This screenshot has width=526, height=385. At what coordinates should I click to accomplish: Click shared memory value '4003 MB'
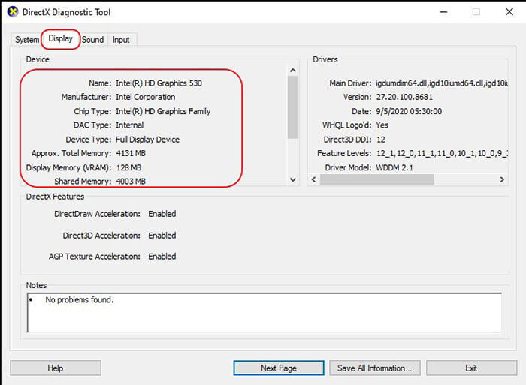[x=131, y=182]
